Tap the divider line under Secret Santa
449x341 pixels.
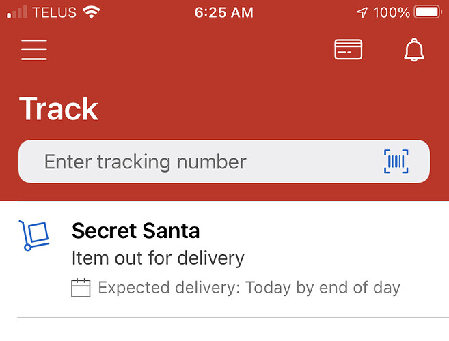(233, 317)
